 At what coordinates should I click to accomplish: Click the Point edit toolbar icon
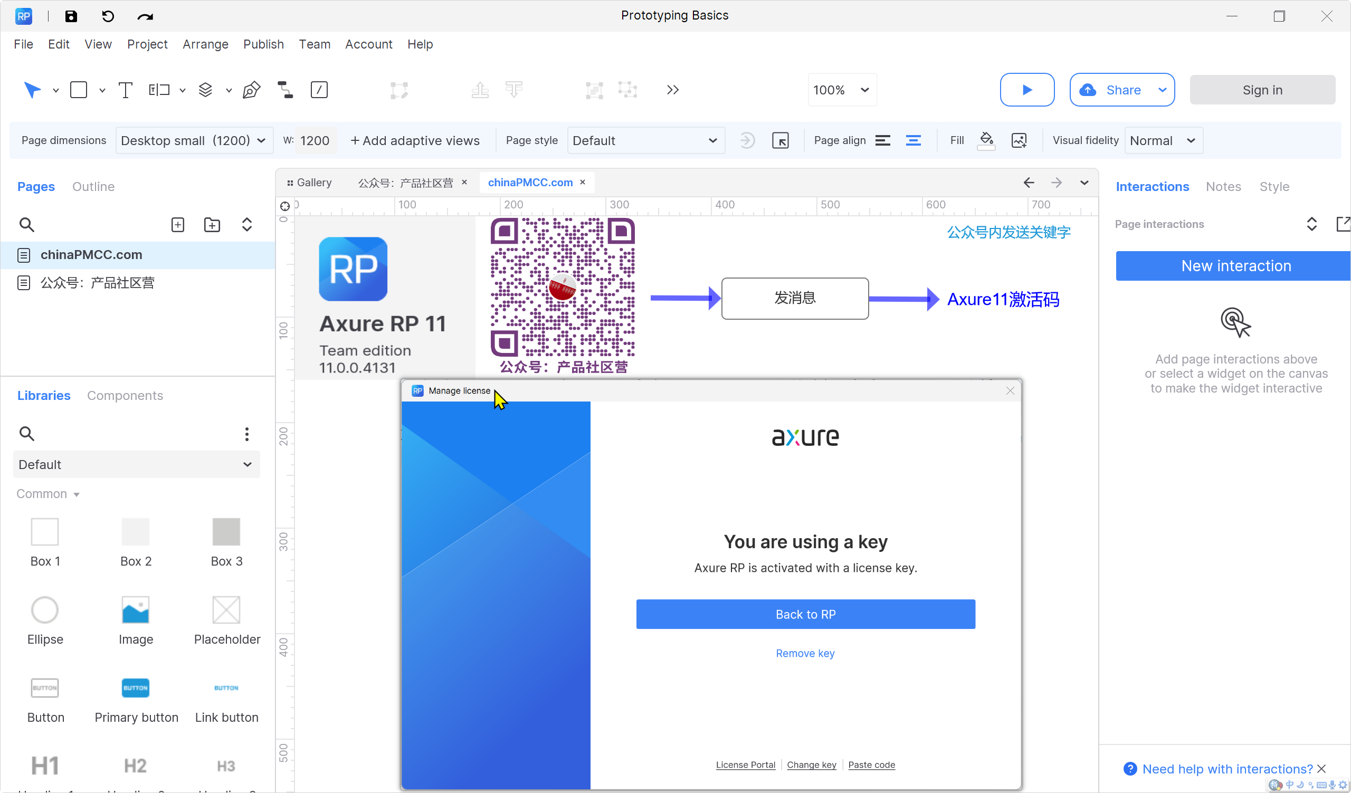point(399,90)
